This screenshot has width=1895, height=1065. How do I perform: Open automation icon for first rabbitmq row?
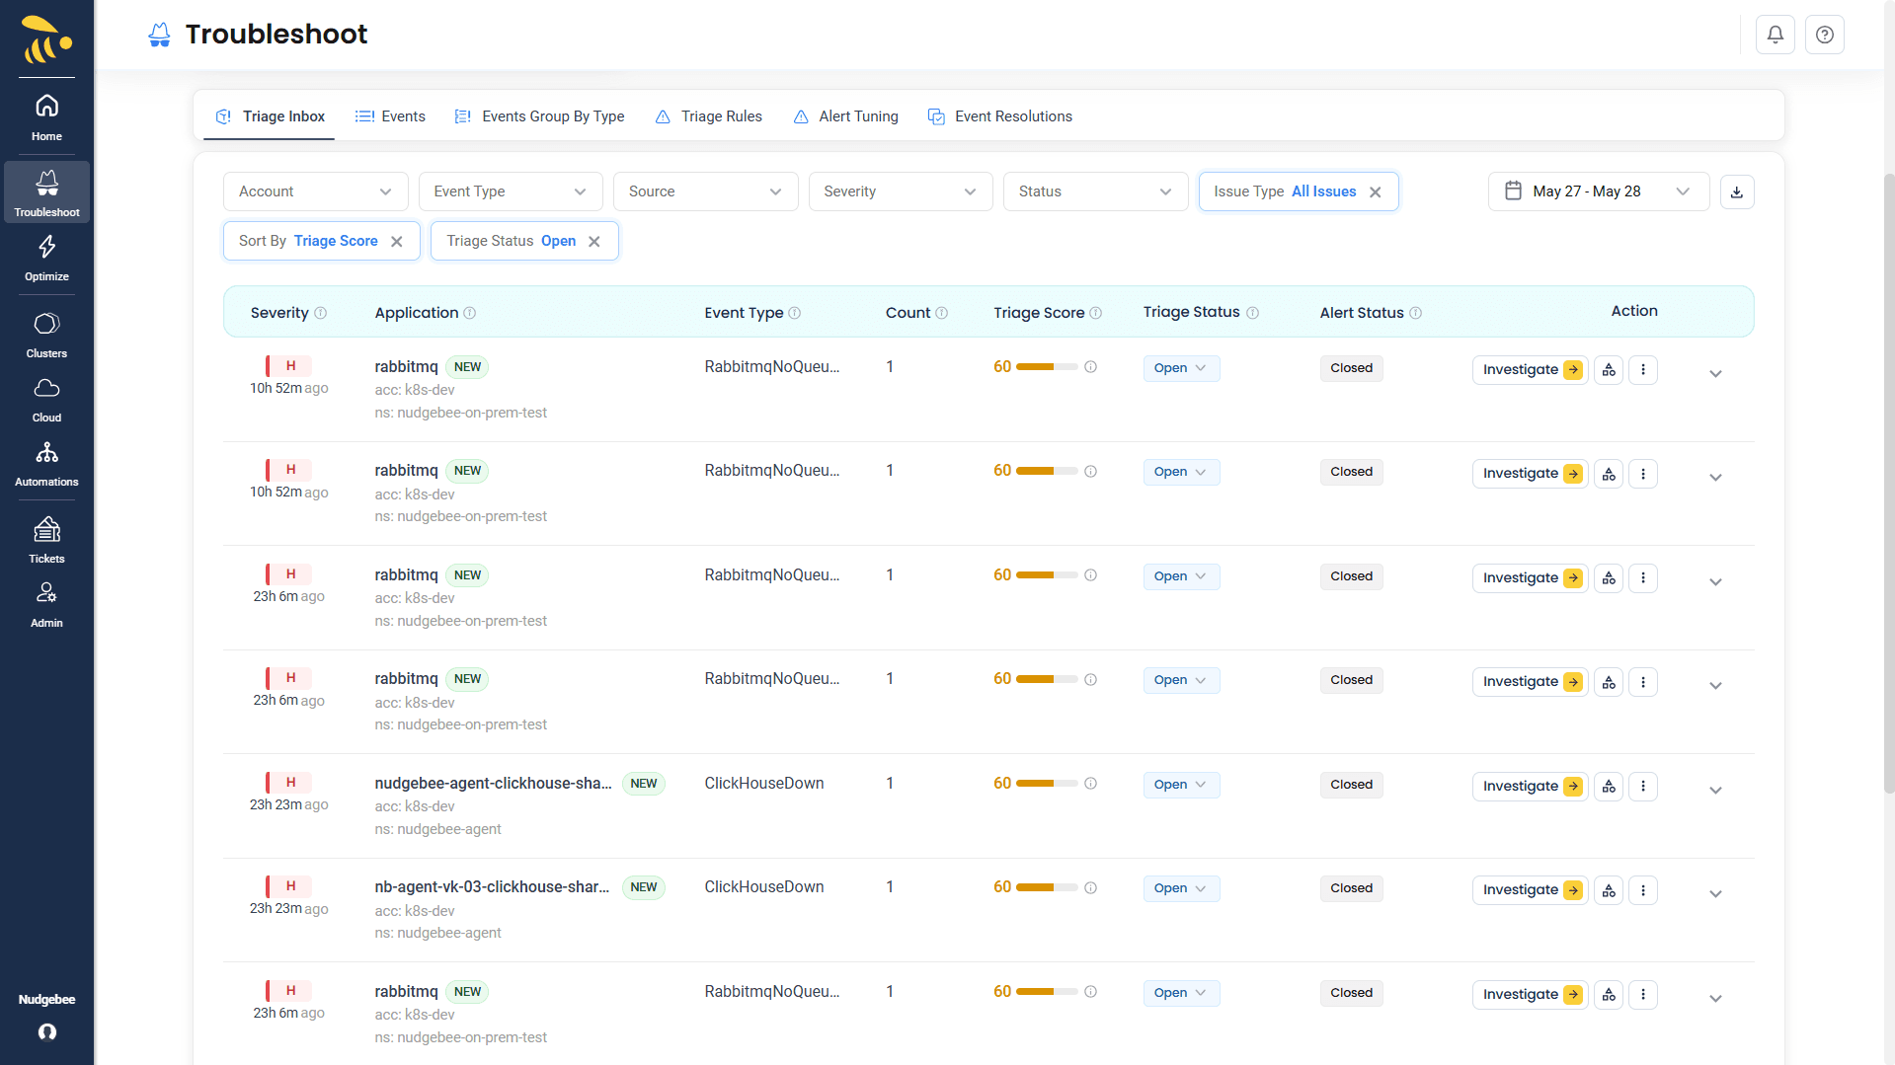1609,369
